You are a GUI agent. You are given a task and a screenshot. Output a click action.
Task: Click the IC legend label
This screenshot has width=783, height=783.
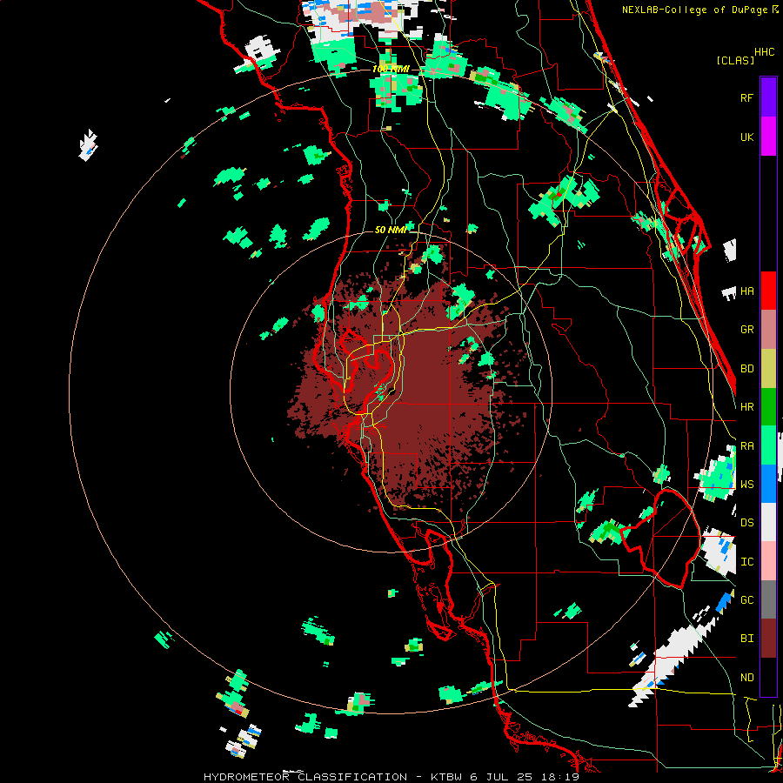pyautogui.click(x=746, y=562)
